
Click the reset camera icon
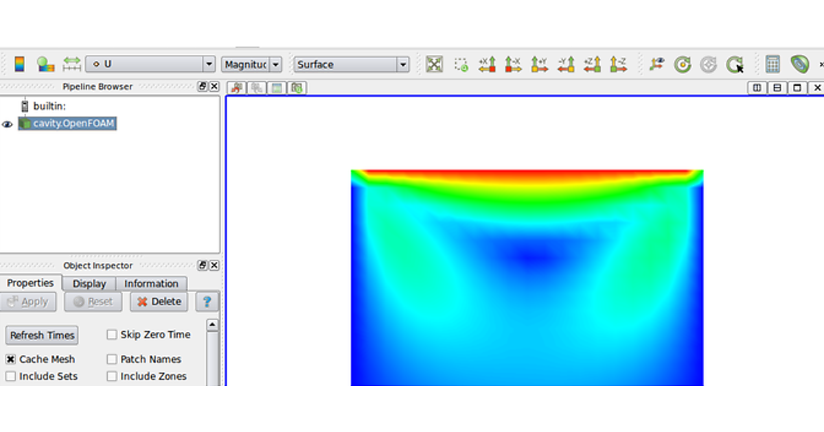click(434, 64)
